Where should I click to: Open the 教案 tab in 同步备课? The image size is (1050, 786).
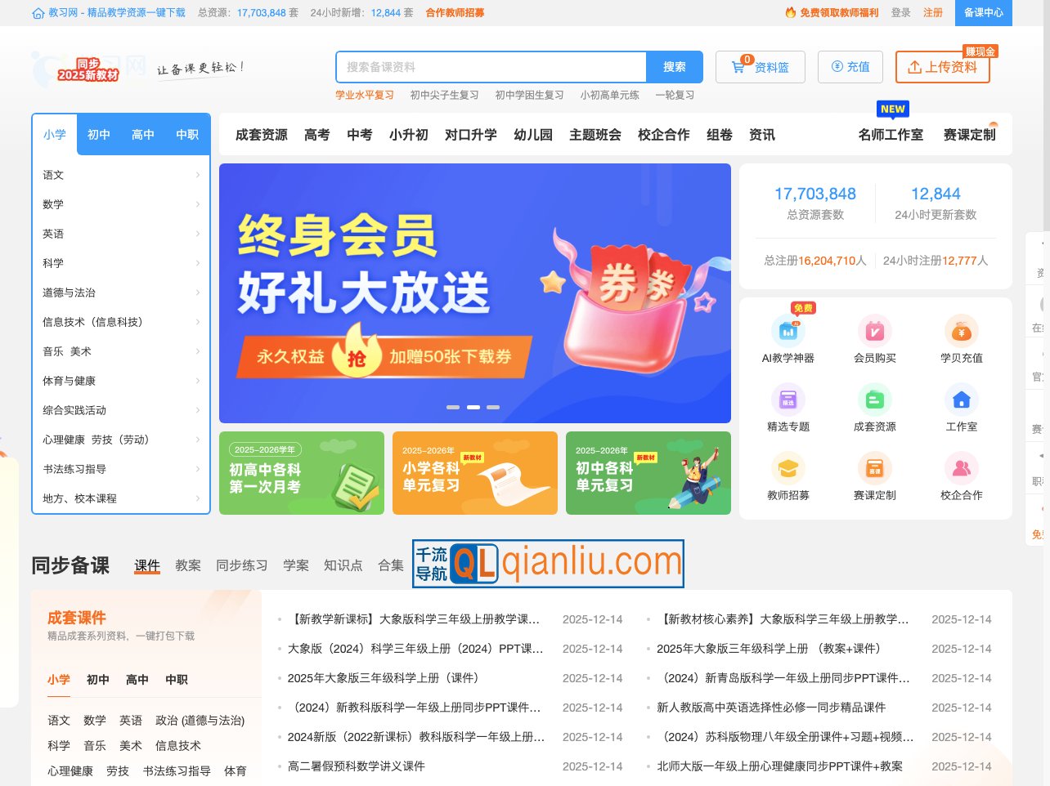[x=187, y=565]
